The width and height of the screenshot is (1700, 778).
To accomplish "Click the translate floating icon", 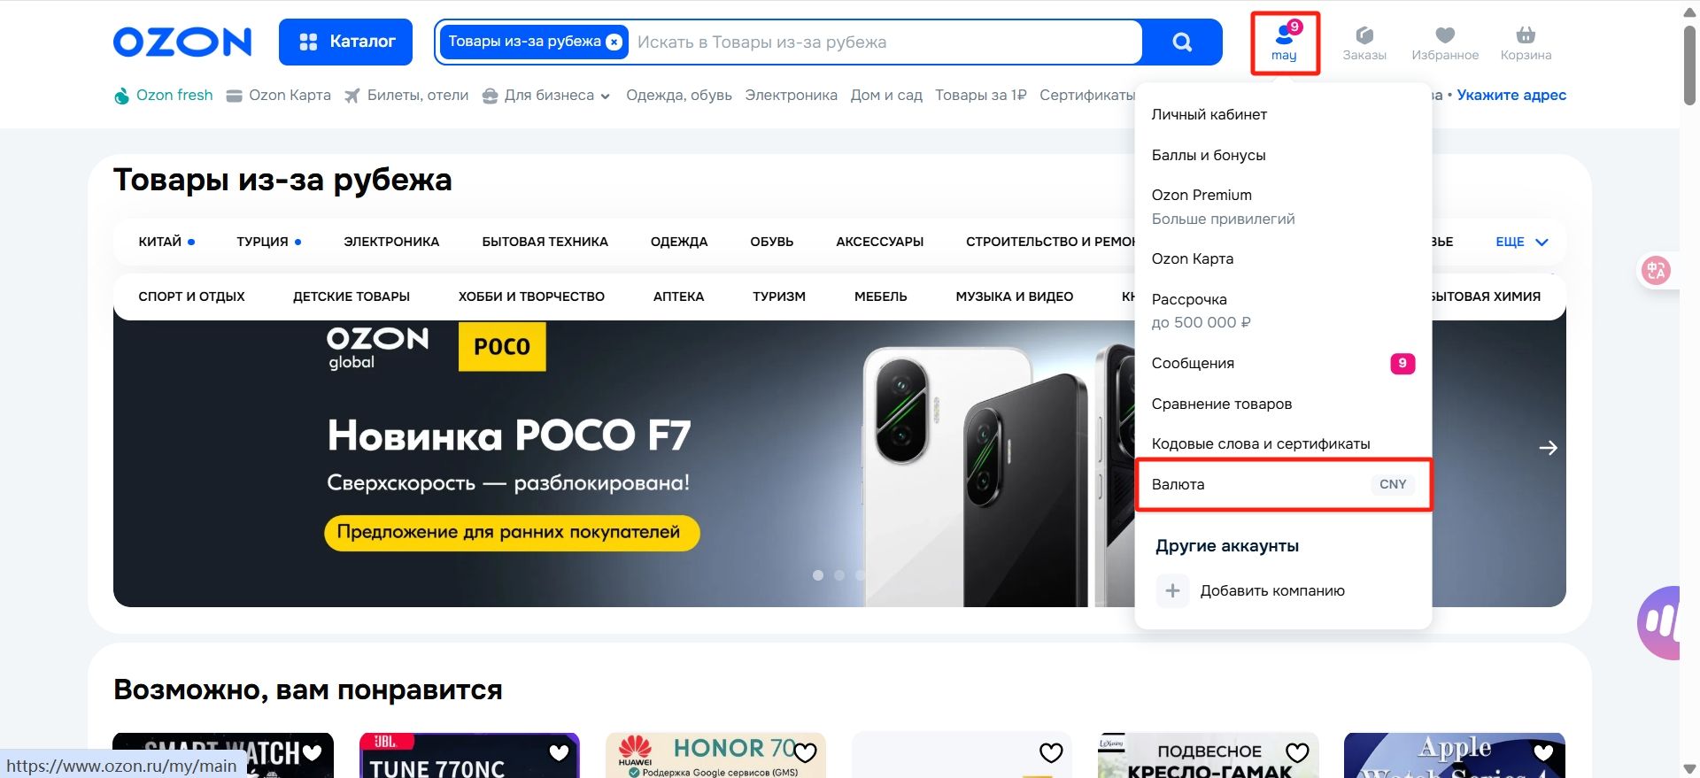I will pos(1656,270).
